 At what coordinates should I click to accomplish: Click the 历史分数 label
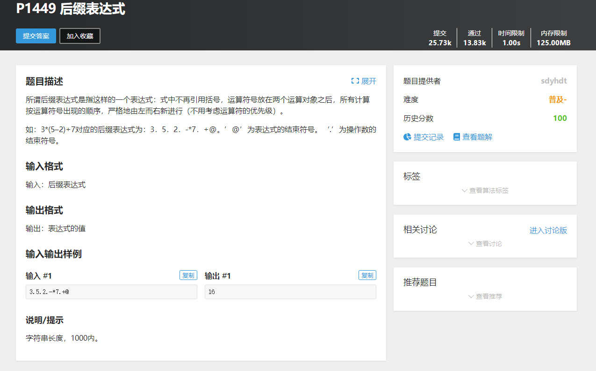point(418,118)
